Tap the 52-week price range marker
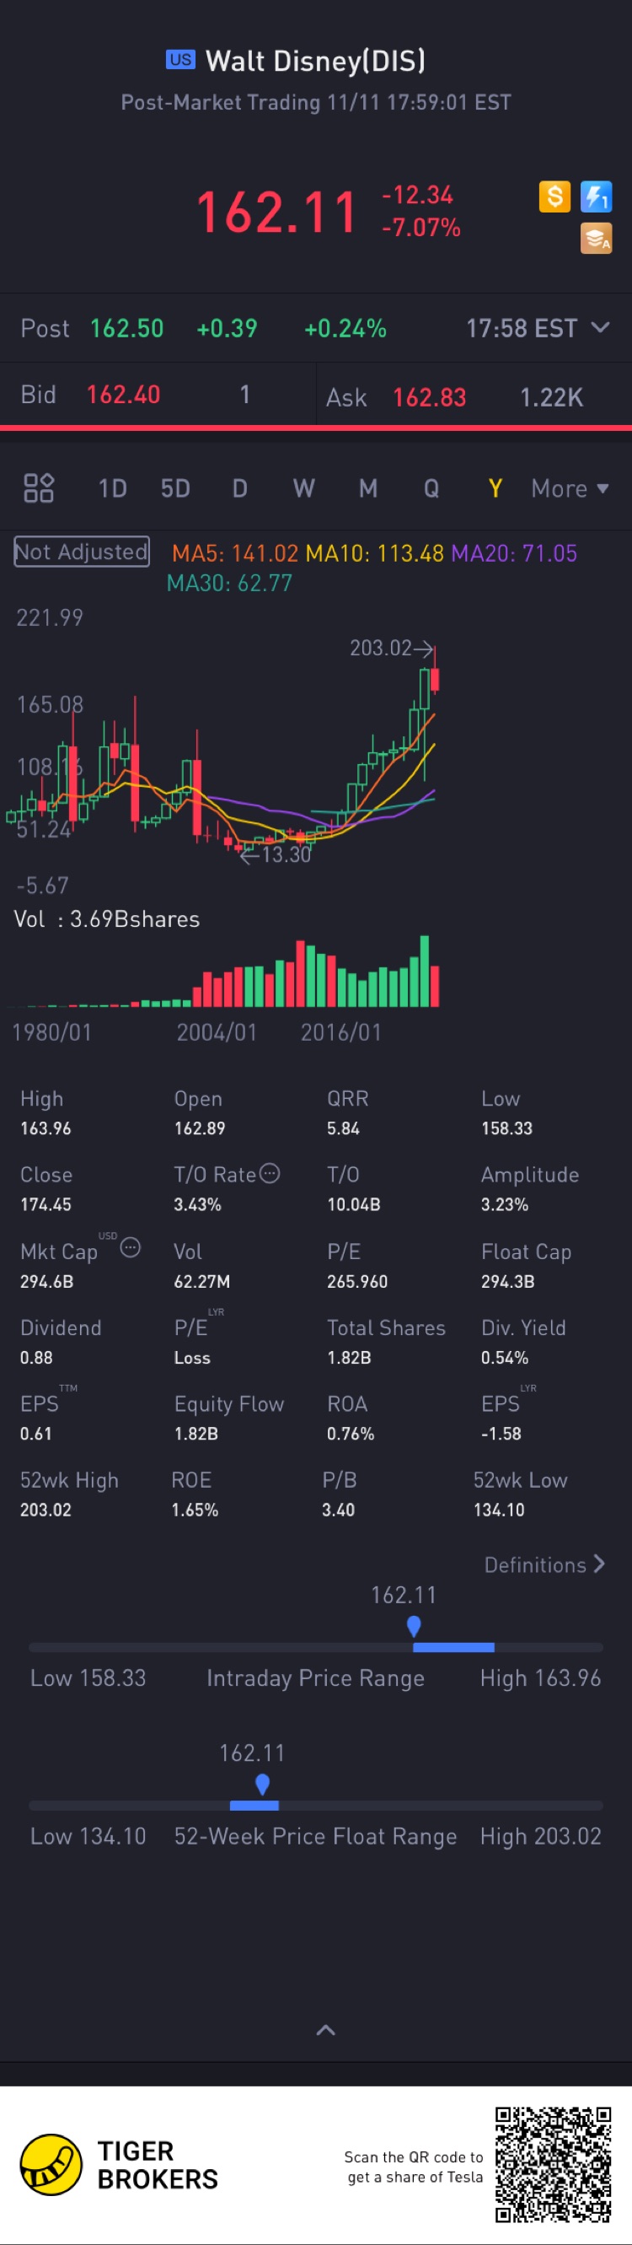This screenshot has width=632, height=2245. [262, 1784]
